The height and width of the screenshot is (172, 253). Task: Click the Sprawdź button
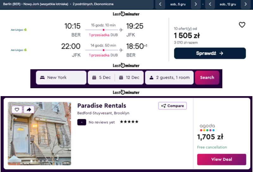[x=210, y=53]
